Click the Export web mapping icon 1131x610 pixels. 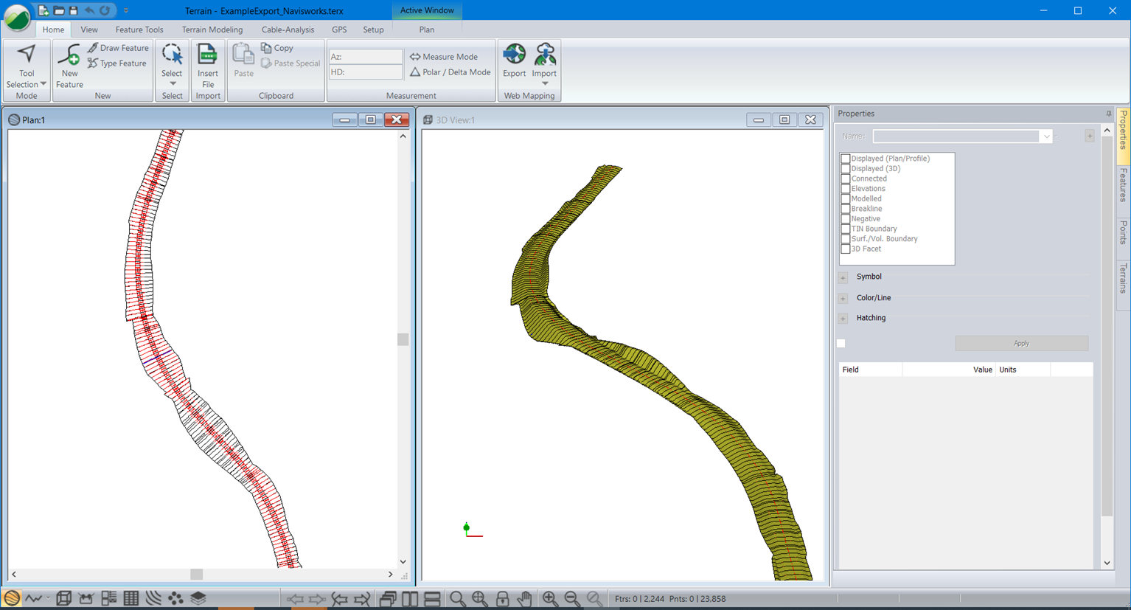coord(514,60)
